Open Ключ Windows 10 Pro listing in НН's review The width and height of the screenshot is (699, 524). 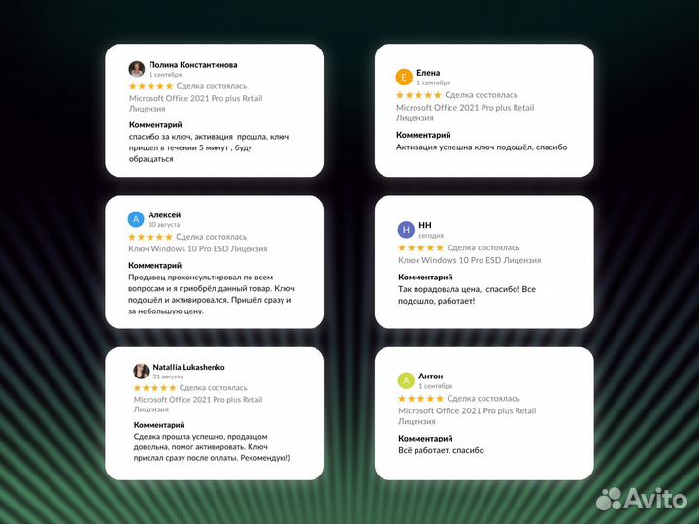point(469,260)
